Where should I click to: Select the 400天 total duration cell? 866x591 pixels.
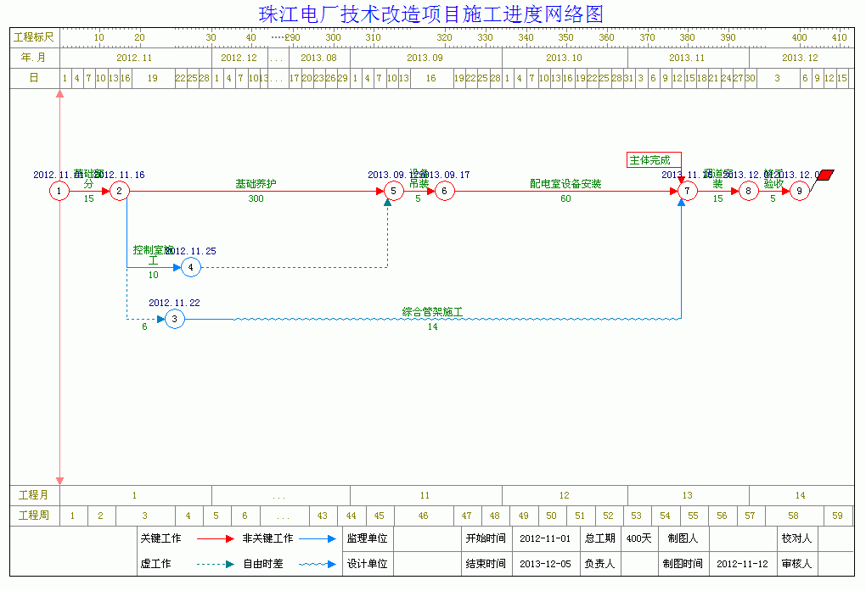(639, 538)
